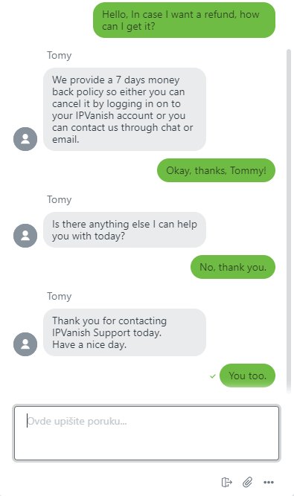Focus the 'Ovde upišite poruku...' message field
This screenshot has height=496, width=294.
(x=147, y=433)
